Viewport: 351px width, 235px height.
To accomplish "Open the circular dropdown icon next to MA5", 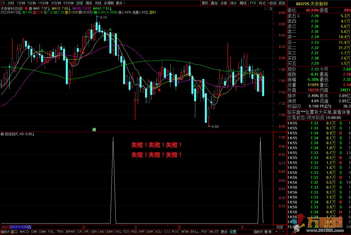I will point(30,9).
